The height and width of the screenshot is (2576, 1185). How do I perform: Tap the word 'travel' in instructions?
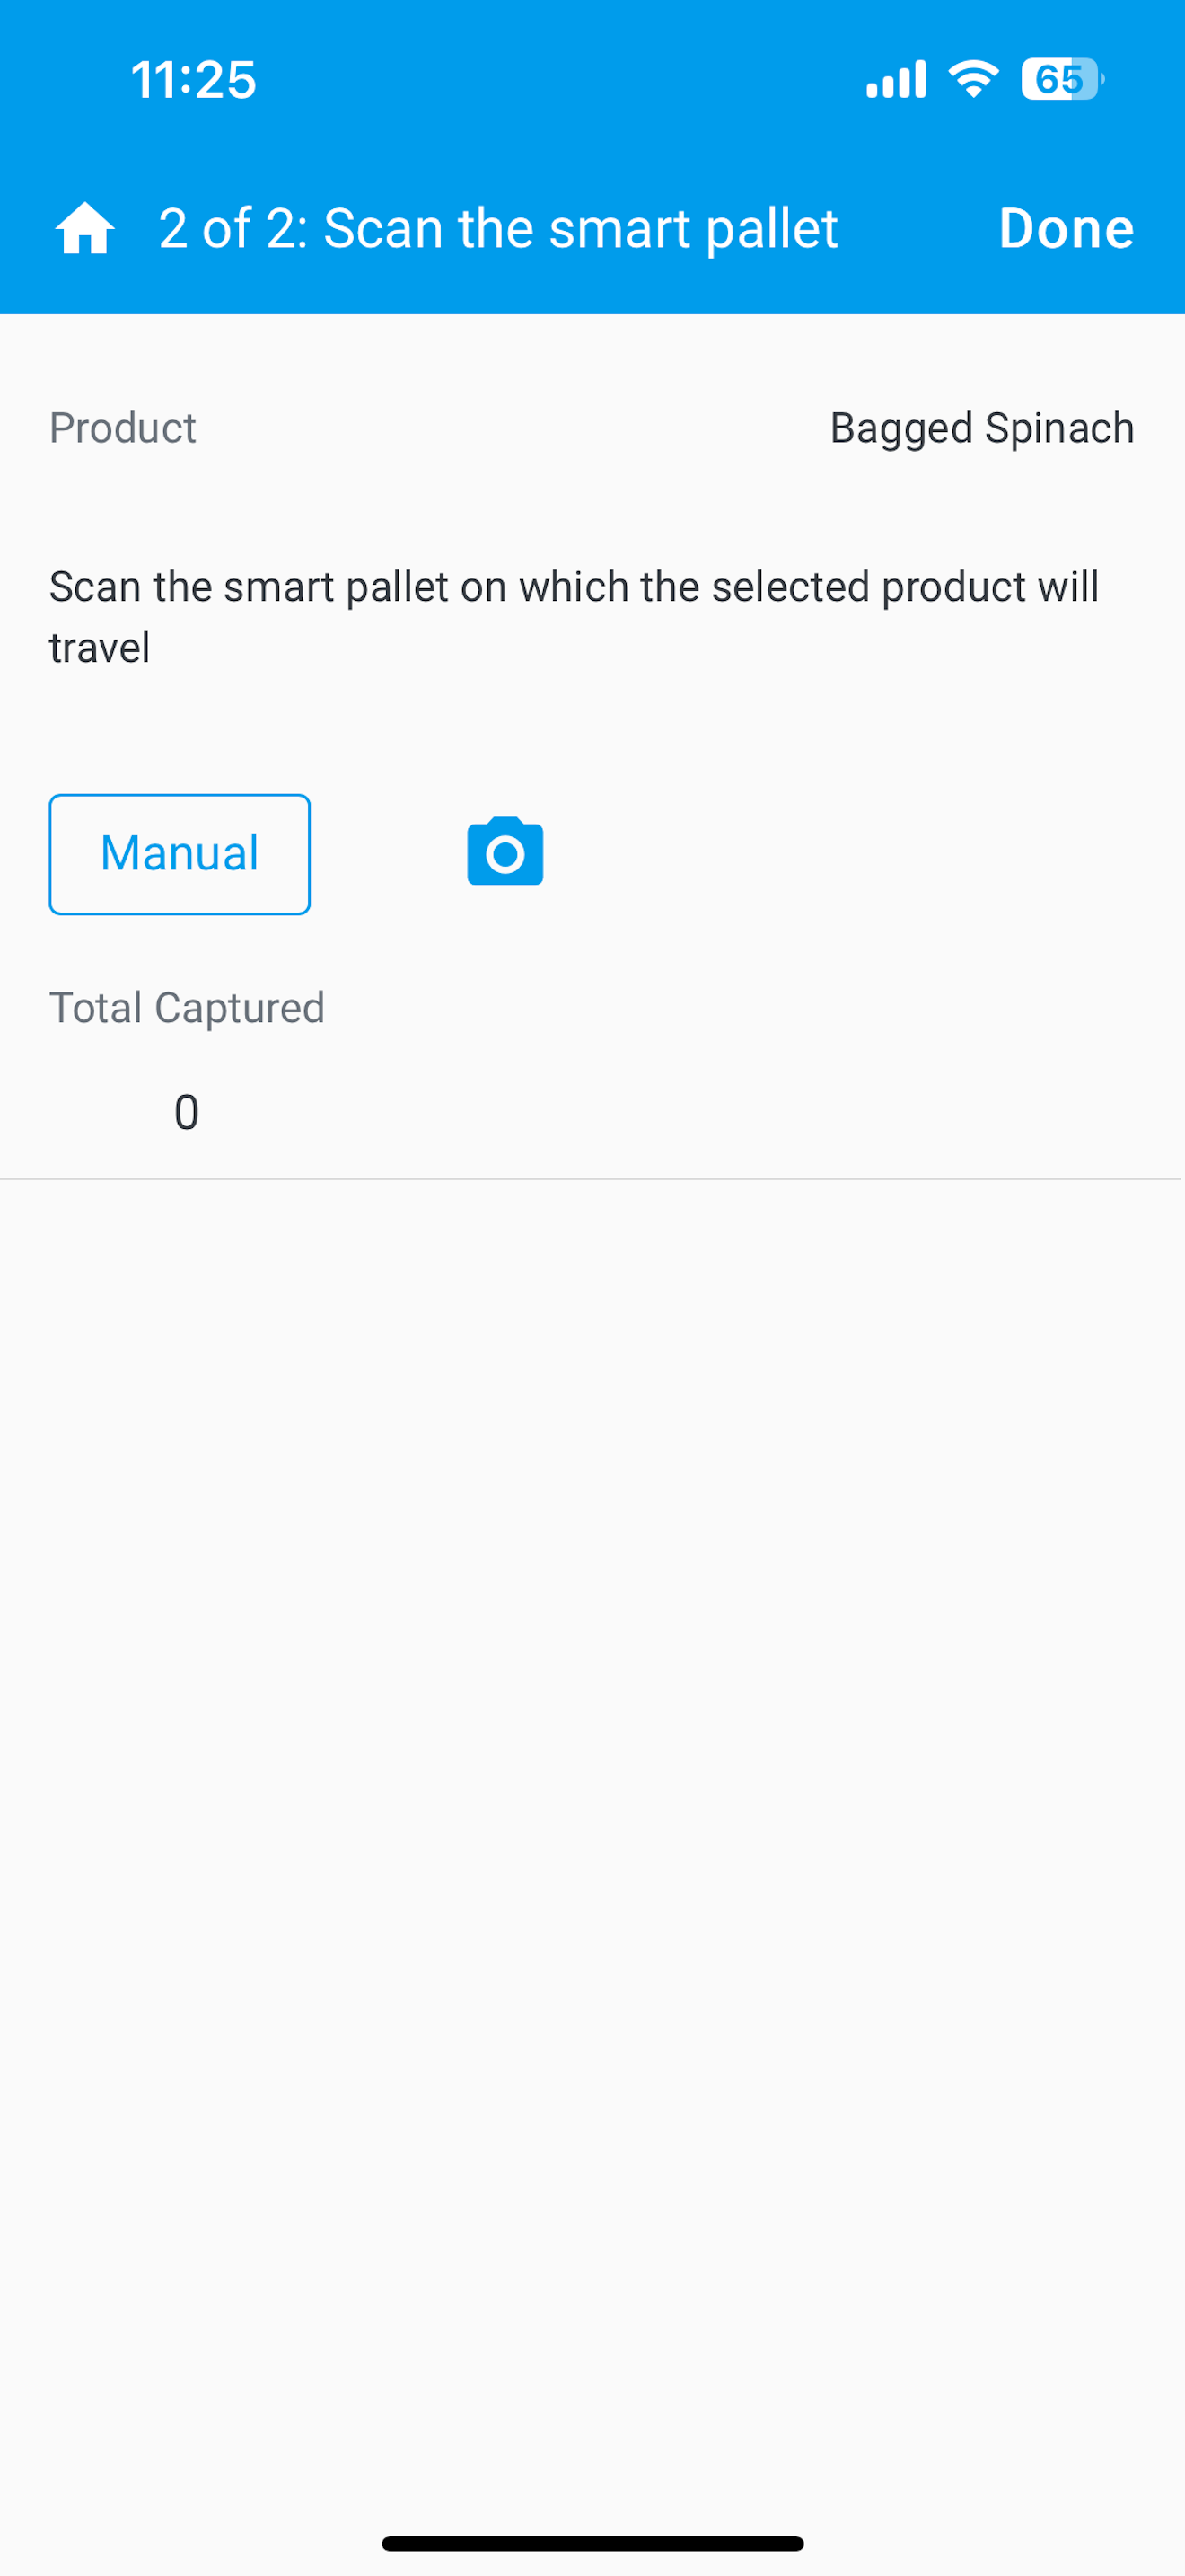100,648
